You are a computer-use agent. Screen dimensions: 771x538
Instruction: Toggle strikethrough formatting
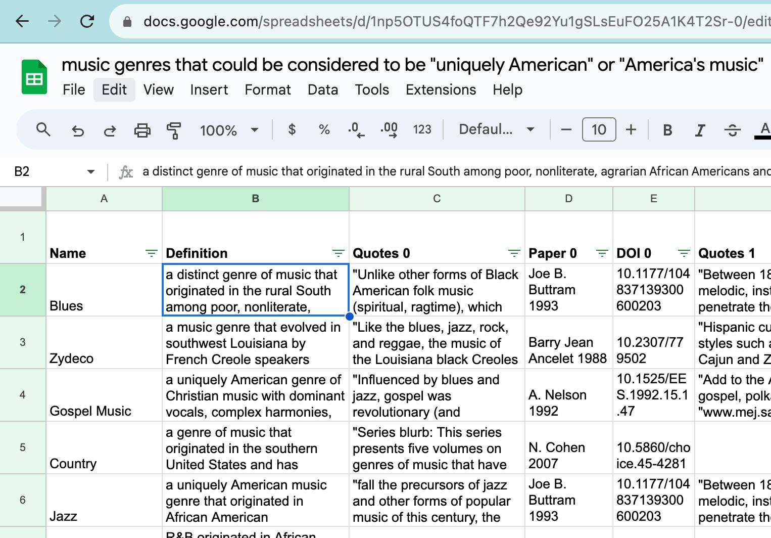click(732, 130)
